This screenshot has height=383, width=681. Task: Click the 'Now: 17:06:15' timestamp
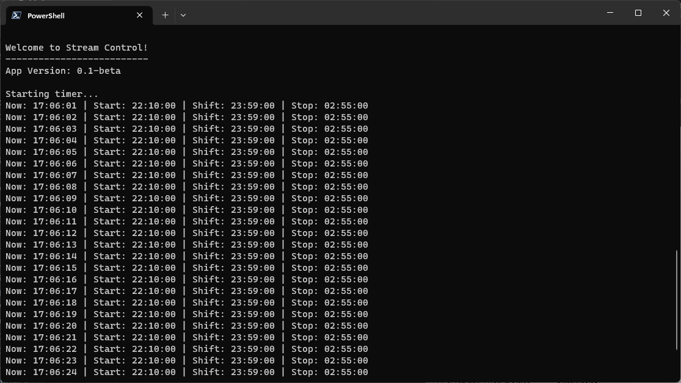[41, 268]
